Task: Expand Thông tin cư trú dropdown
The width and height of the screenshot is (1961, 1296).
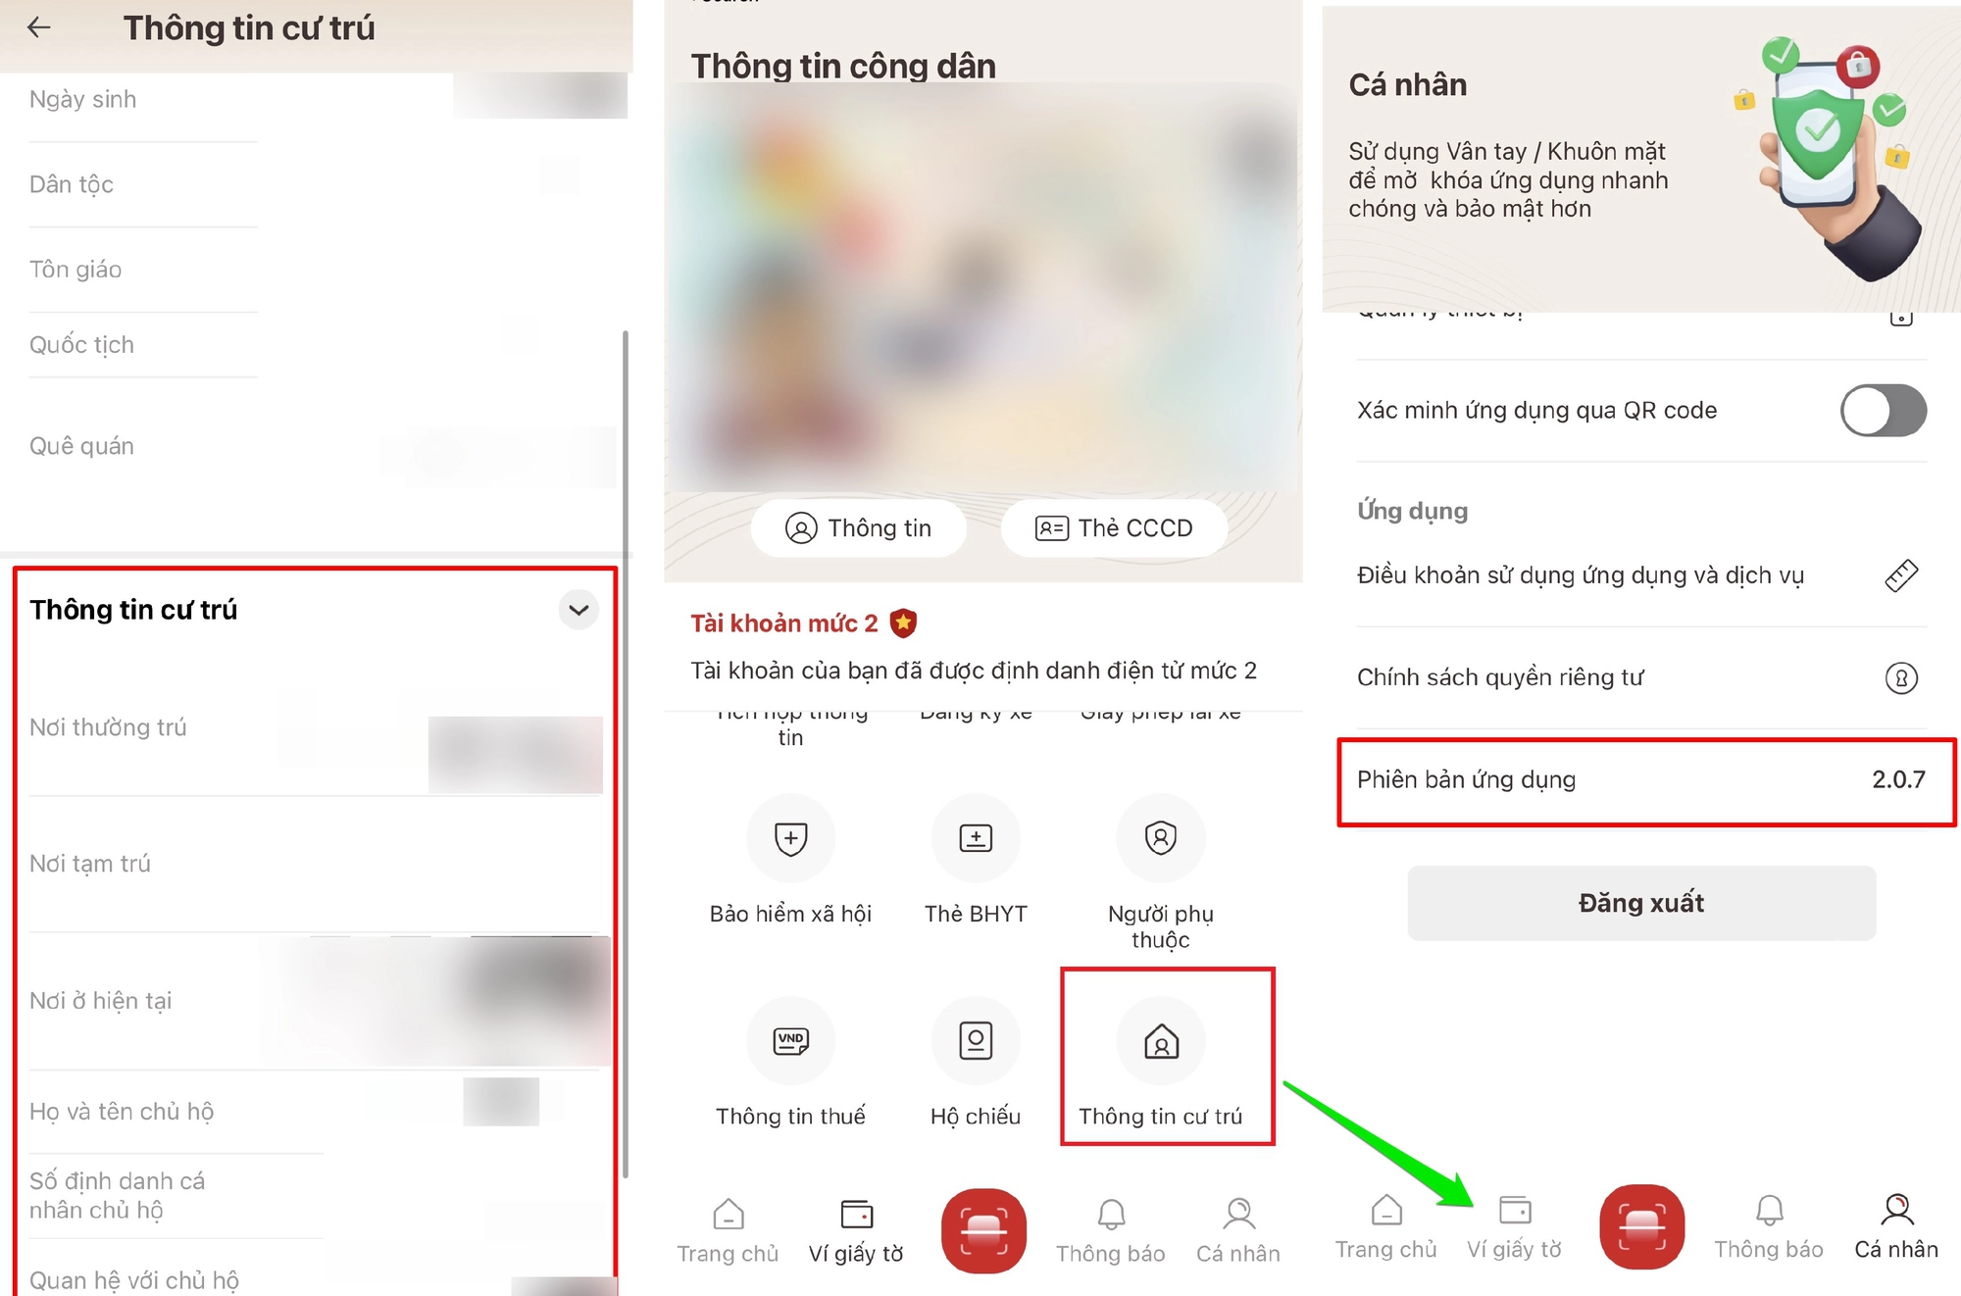Action: coord(577,609)
